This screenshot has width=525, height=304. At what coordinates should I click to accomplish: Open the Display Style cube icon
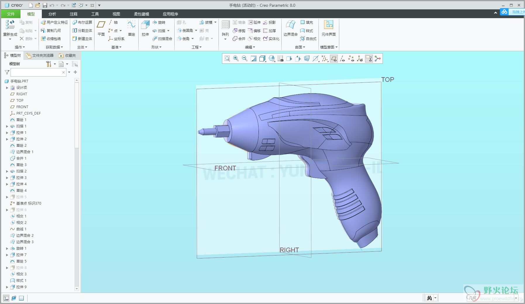click(x=262, y=59)
